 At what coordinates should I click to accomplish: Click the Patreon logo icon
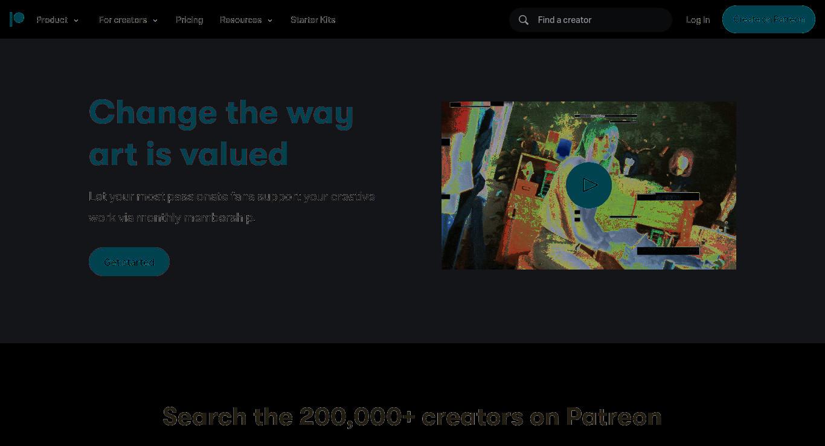pyautogui.click(x=17, y=19)
